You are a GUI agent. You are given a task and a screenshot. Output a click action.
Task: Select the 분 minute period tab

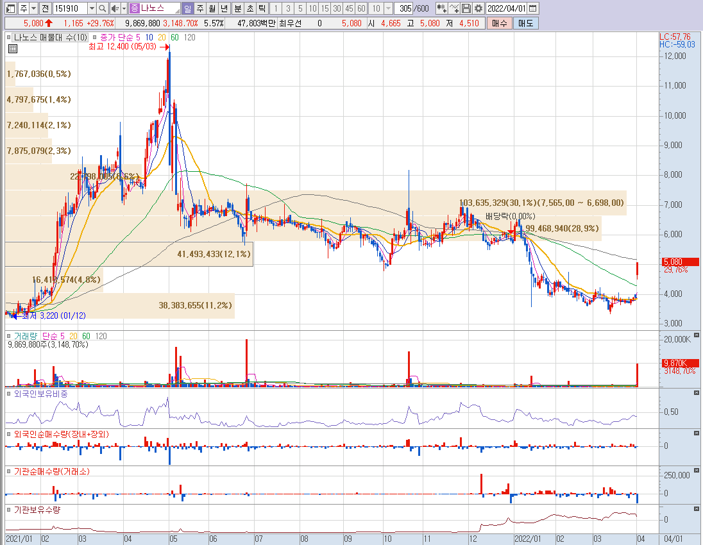coord(237,8)
